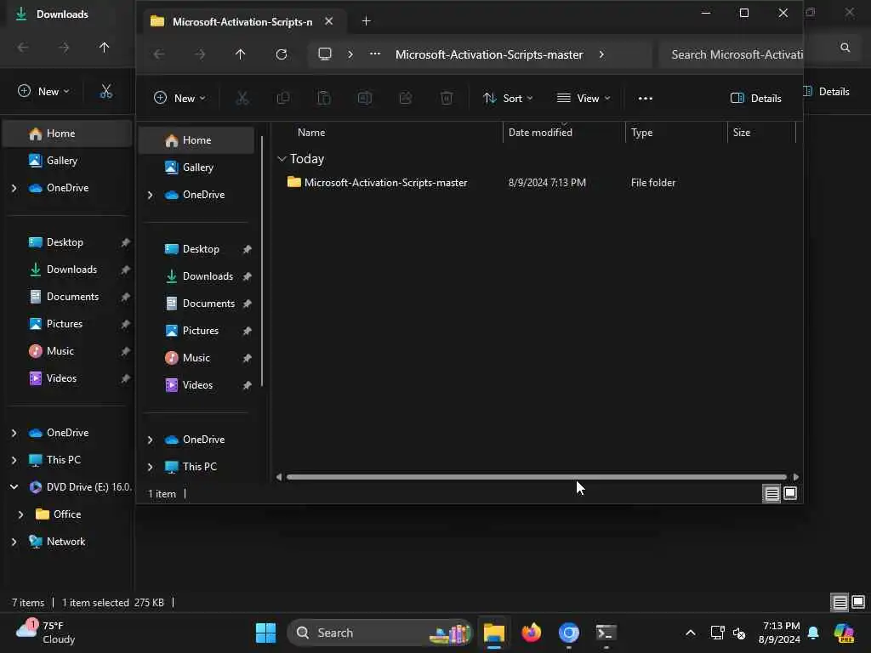Open Pictures in Downloads window sidebar
The width and height of the screenshot is (871, 653).
click(x=68, y=324)
